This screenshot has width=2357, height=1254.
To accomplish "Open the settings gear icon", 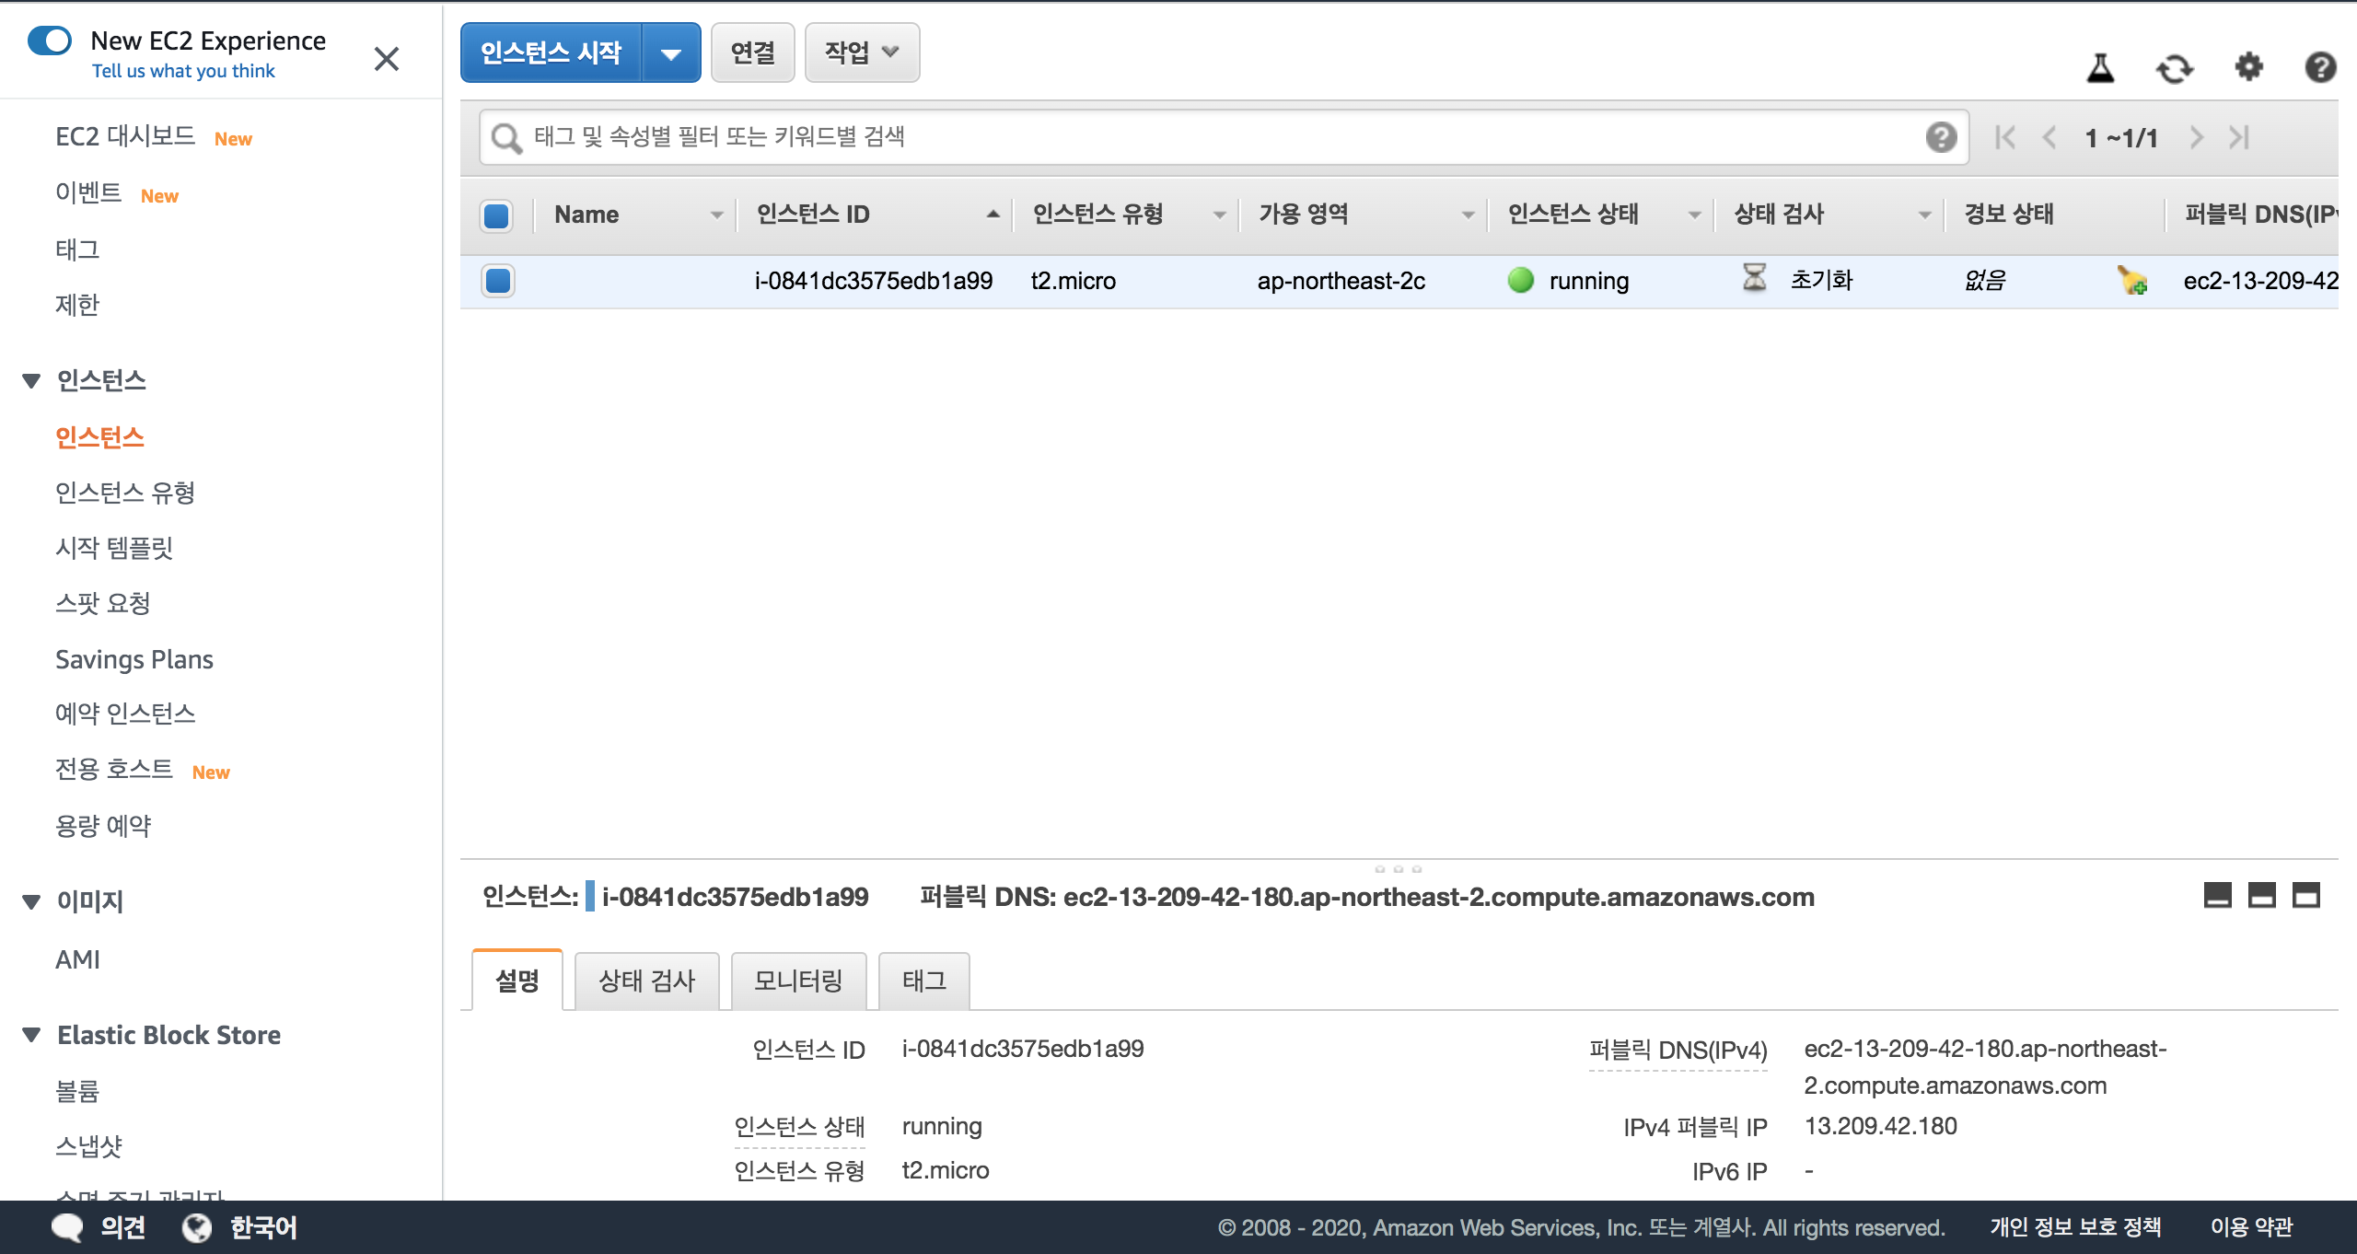I will pos(2248,67).
